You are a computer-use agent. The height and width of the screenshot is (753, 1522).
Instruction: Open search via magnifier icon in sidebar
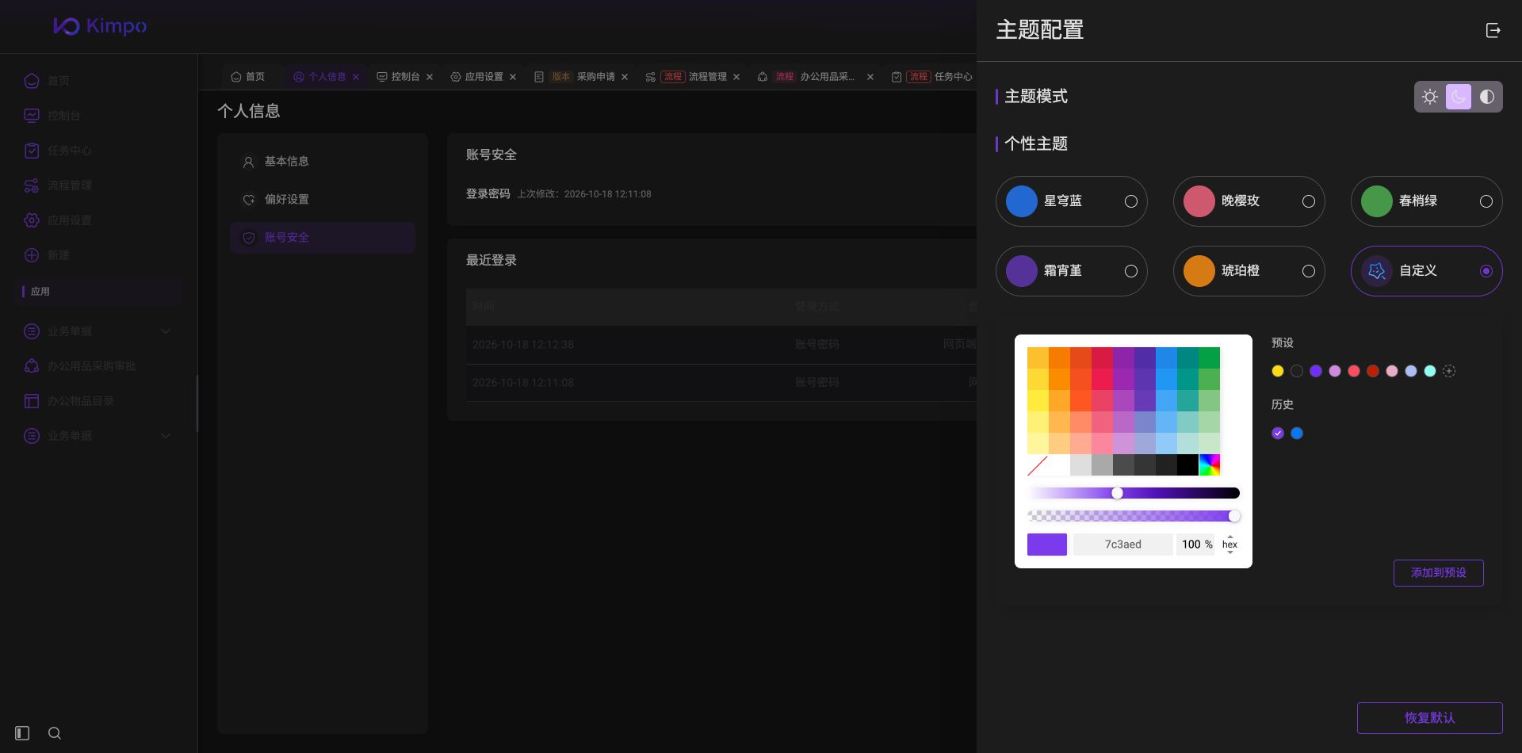[x=55, y=733]
